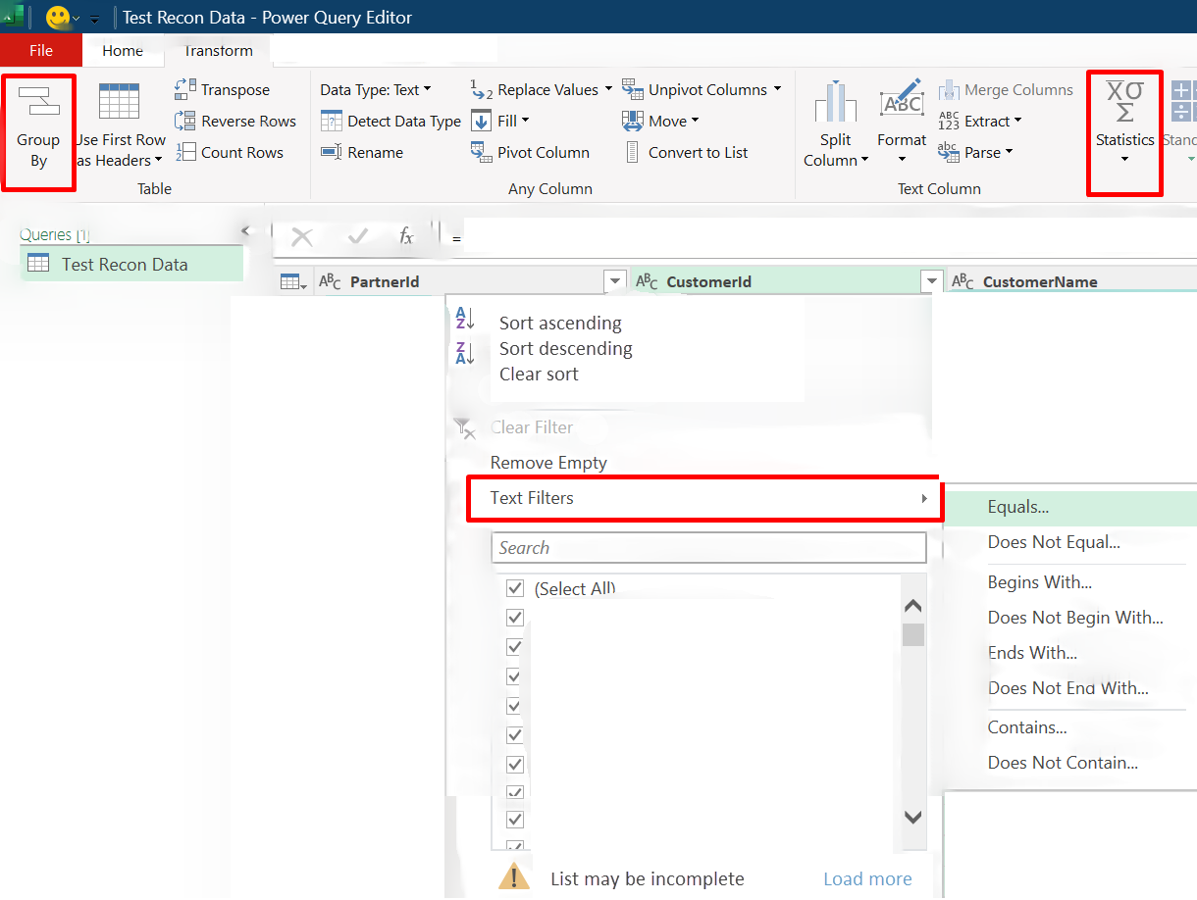Click Remove Empty in the filter menu
Image resolution: width=1197 pixels, height=900 pixels.
pyautogui.click(x=548, y=463)
